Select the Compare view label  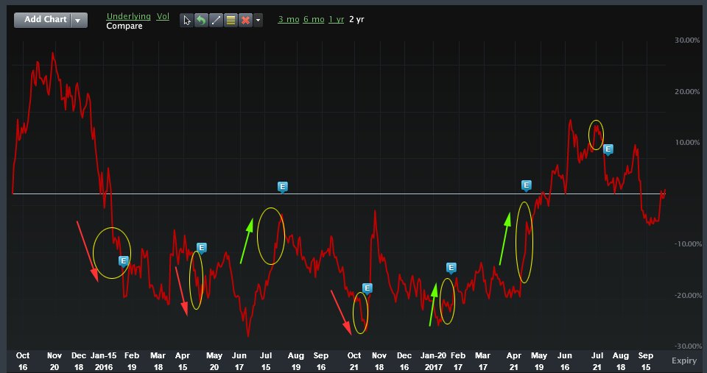tap(124, 26)
